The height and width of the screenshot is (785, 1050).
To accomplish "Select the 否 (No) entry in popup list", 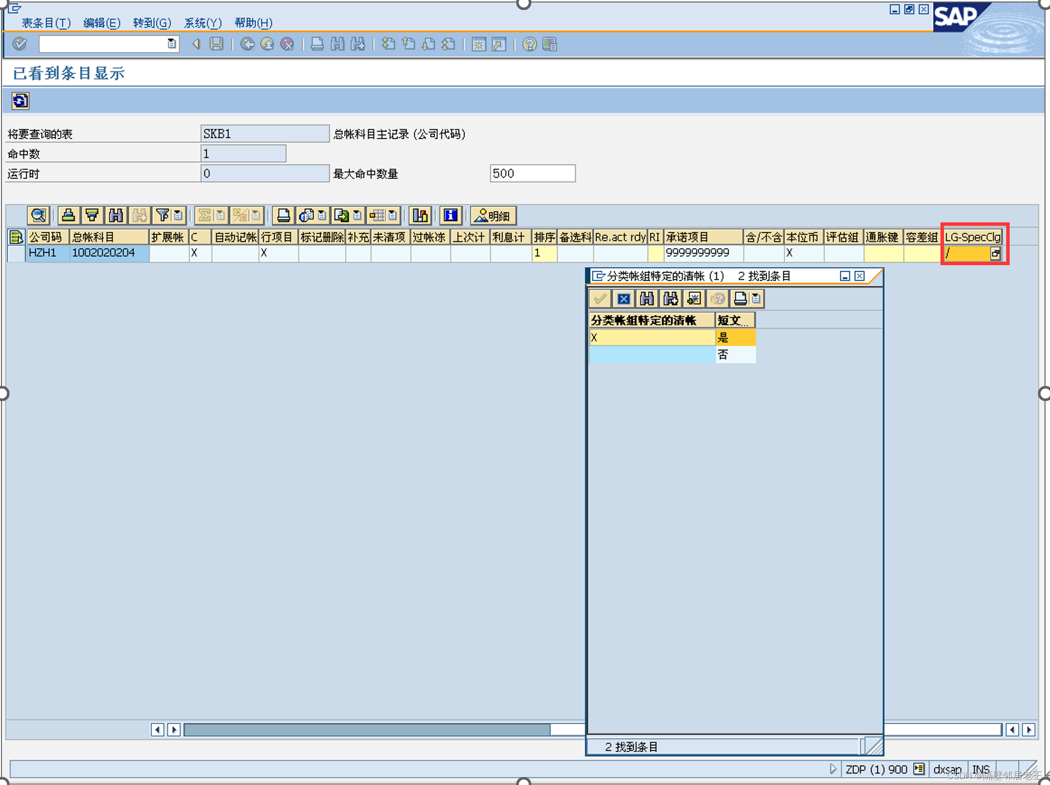I will [x=723, y=355].
